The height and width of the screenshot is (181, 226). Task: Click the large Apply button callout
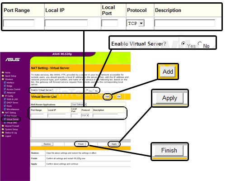click(x=170, y=98)
